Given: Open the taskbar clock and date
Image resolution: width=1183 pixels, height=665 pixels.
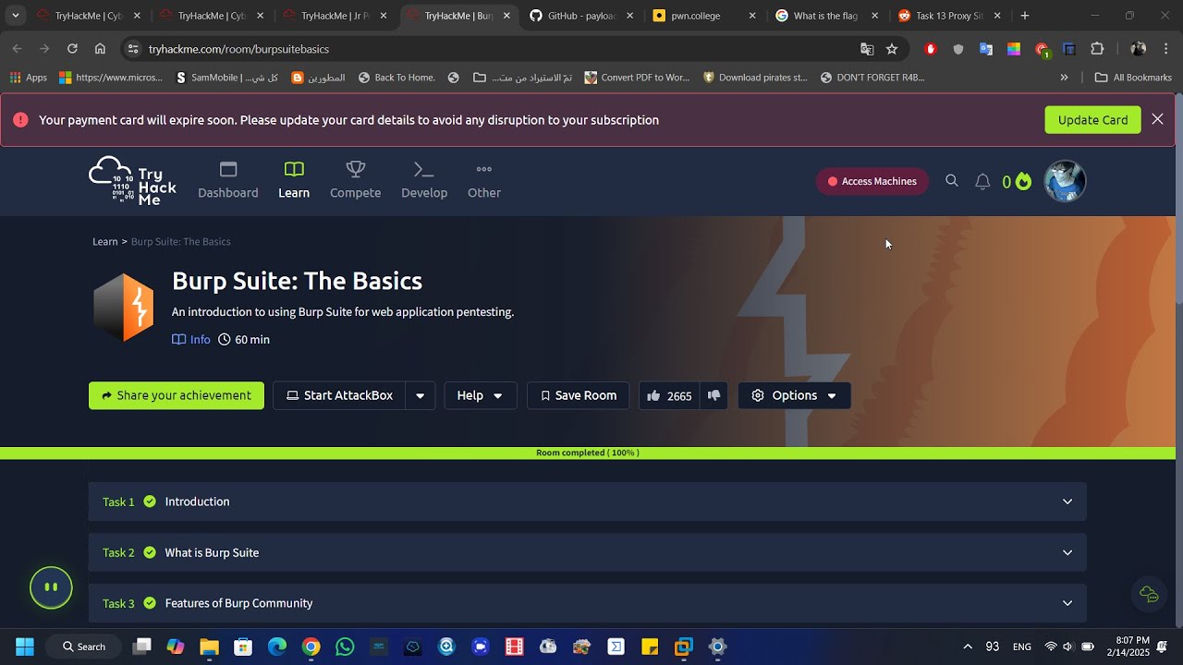Looking at the screenshot, I should [1128, 647].
